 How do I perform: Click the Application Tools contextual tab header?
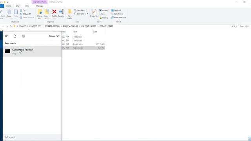pos(40,2)
